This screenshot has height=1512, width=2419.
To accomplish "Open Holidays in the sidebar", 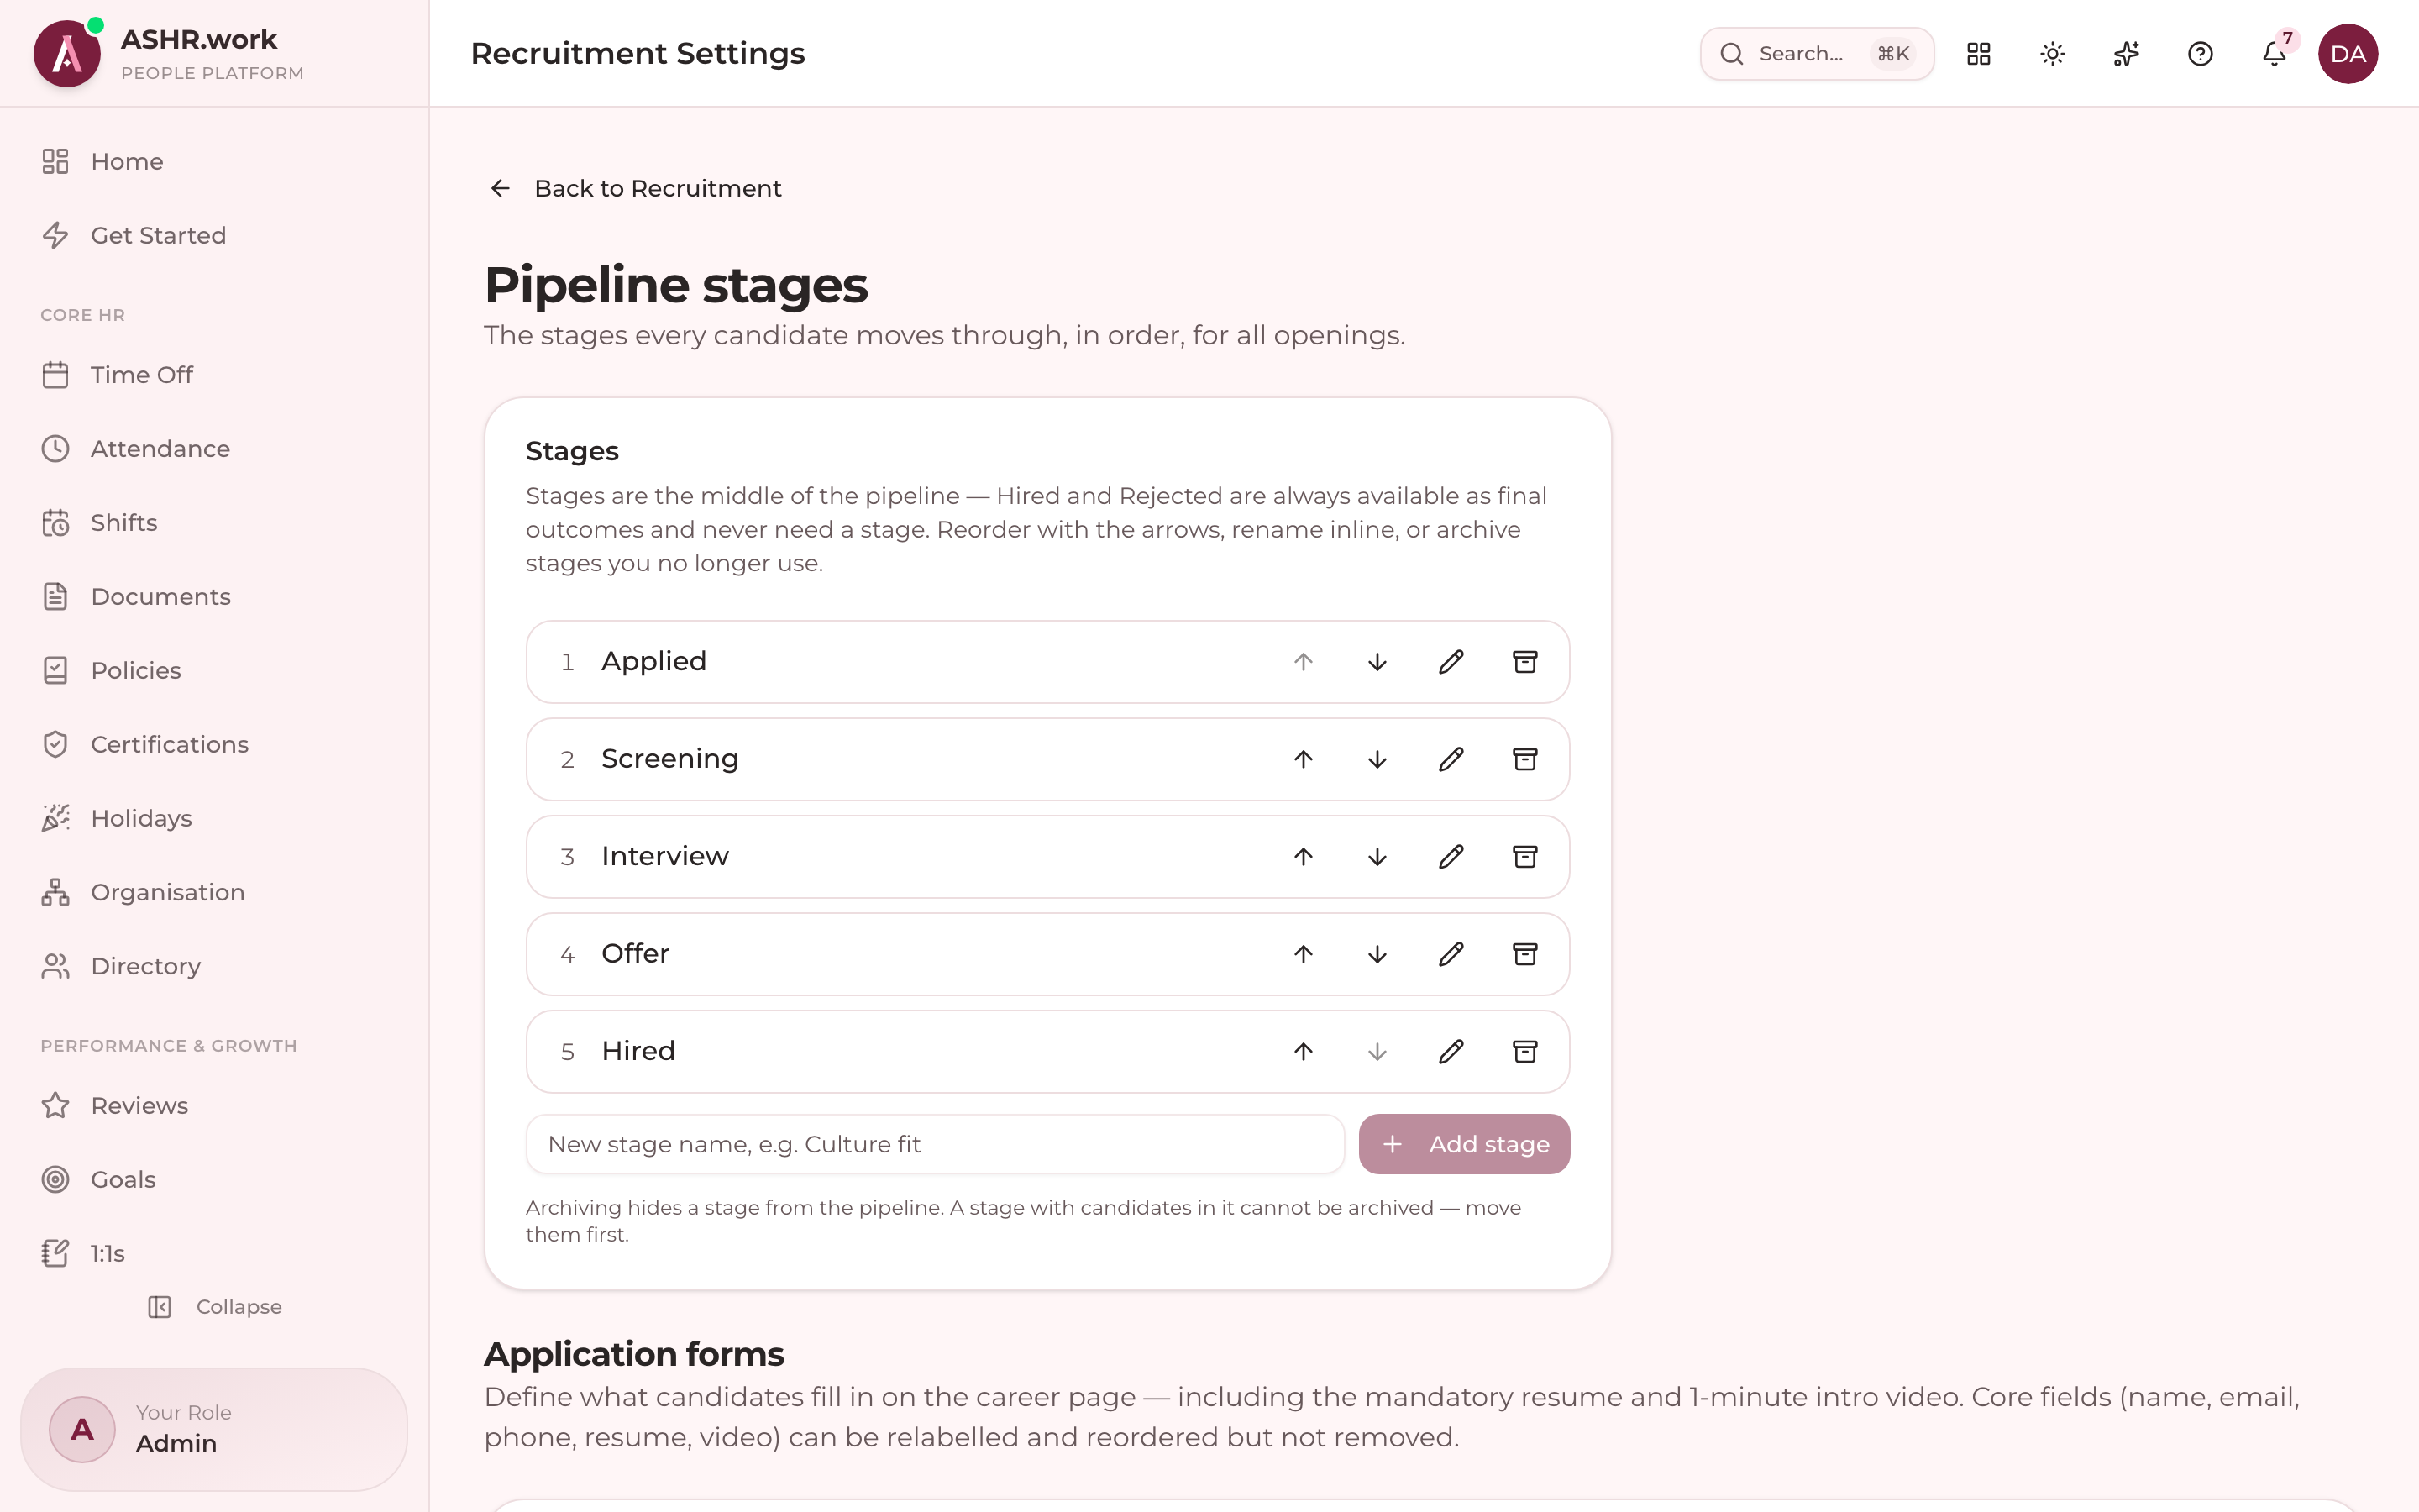I will point(214,818).
